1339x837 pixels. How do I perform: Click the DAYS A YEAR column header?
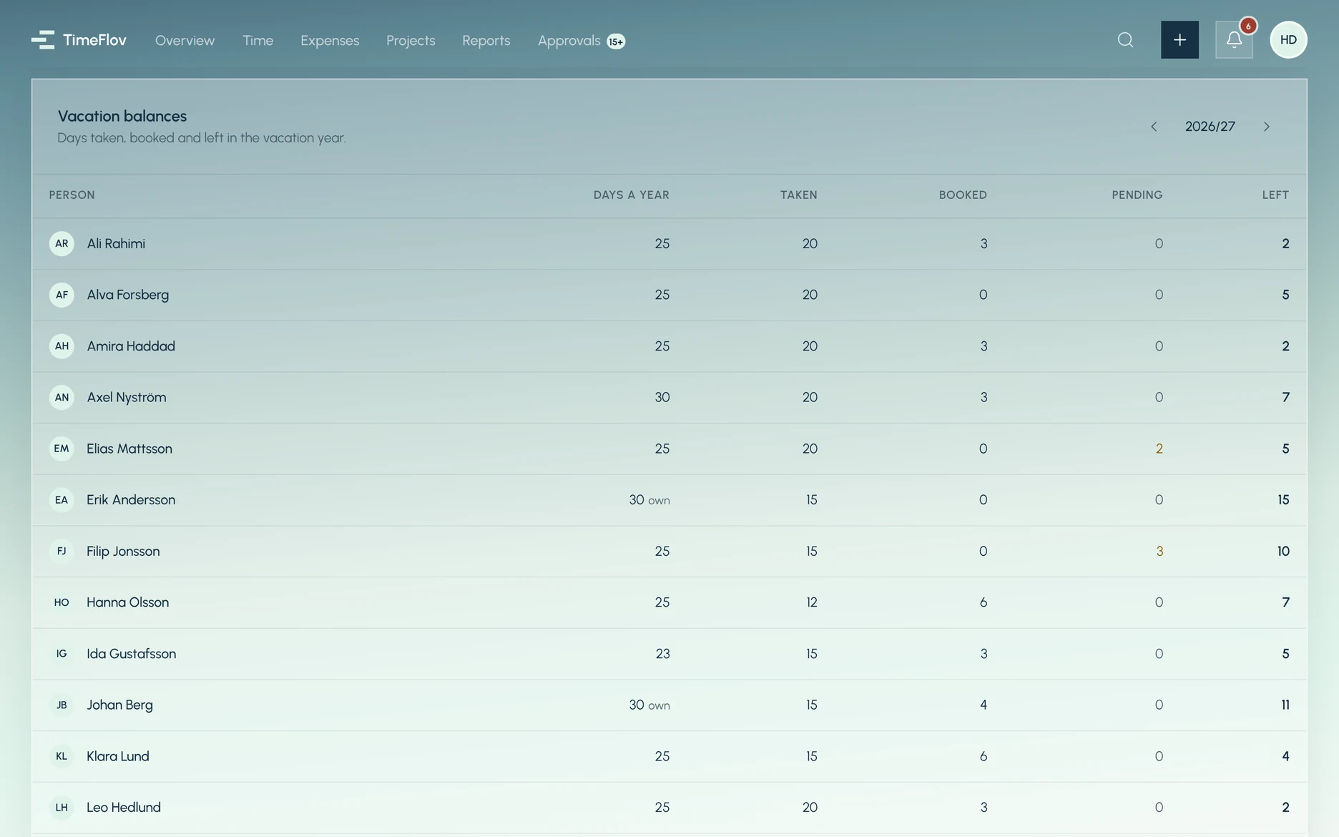click(632, 195)
